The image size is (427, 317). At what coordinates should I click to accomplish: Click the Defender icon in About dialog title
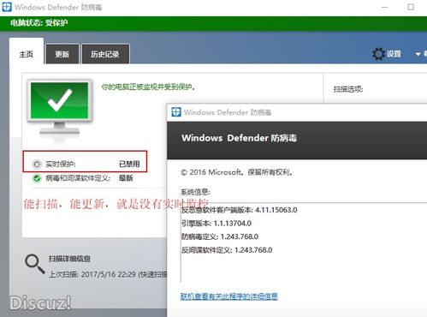pos(176,112)
